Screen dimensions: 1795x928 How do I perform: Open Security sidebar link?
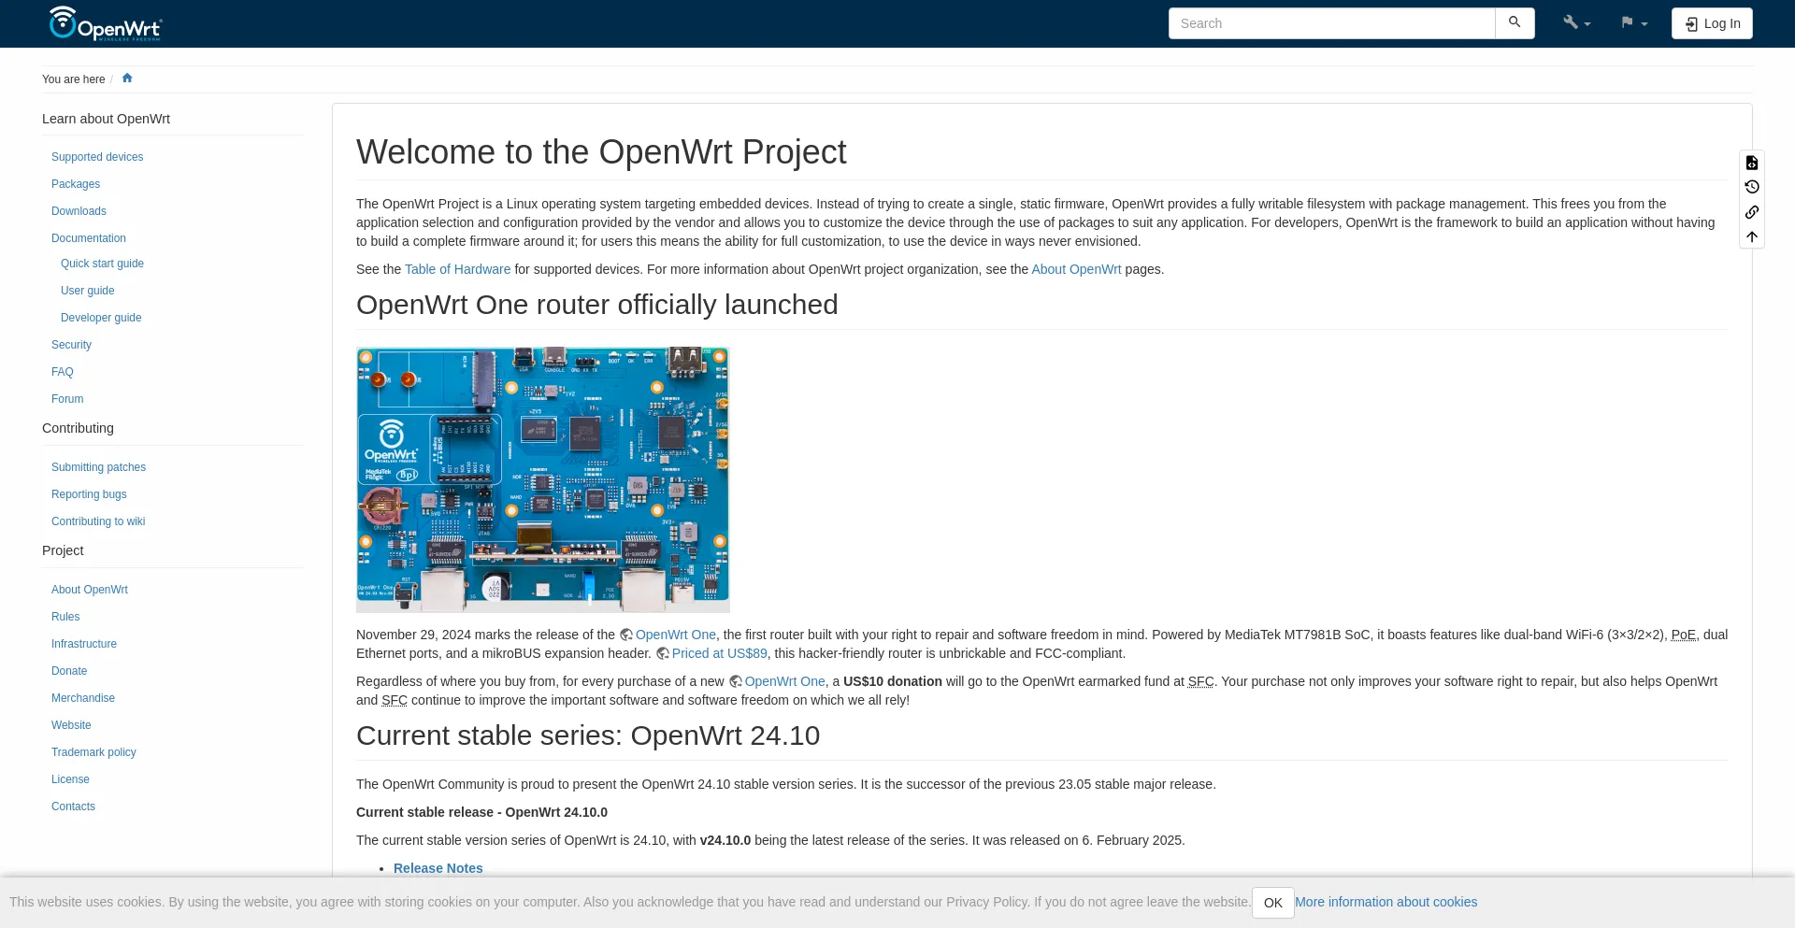(x=71, y=345)
